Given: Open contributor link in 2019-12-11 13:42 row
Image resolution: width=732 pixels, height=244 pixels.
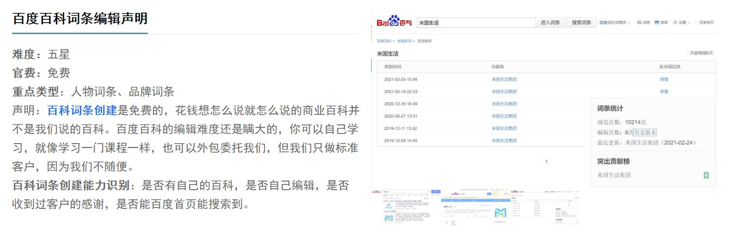Looking at the screenshot, I should [x=504, y=128].
